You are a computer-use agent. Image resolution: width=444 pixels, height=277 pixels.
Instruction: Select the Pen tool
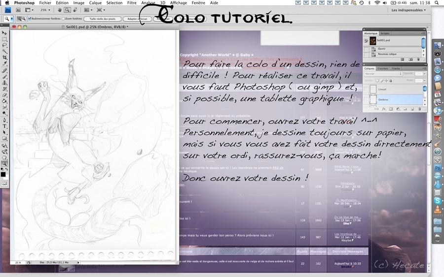(x=4, y=120)
